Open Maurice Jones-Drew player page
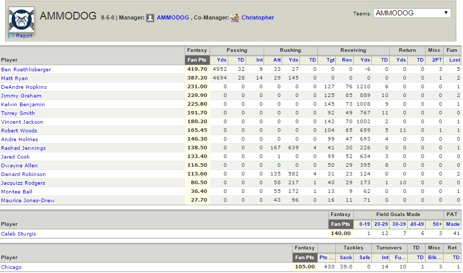Screen dimensions: 463x273 pos(28,200)
